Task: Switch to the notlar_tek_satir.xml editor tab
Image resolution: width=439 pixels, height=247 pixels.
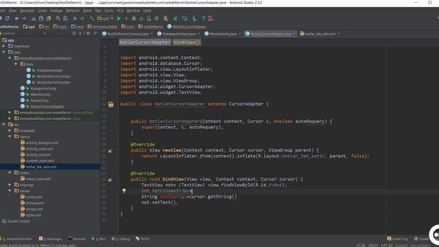Action: point(320,34)
